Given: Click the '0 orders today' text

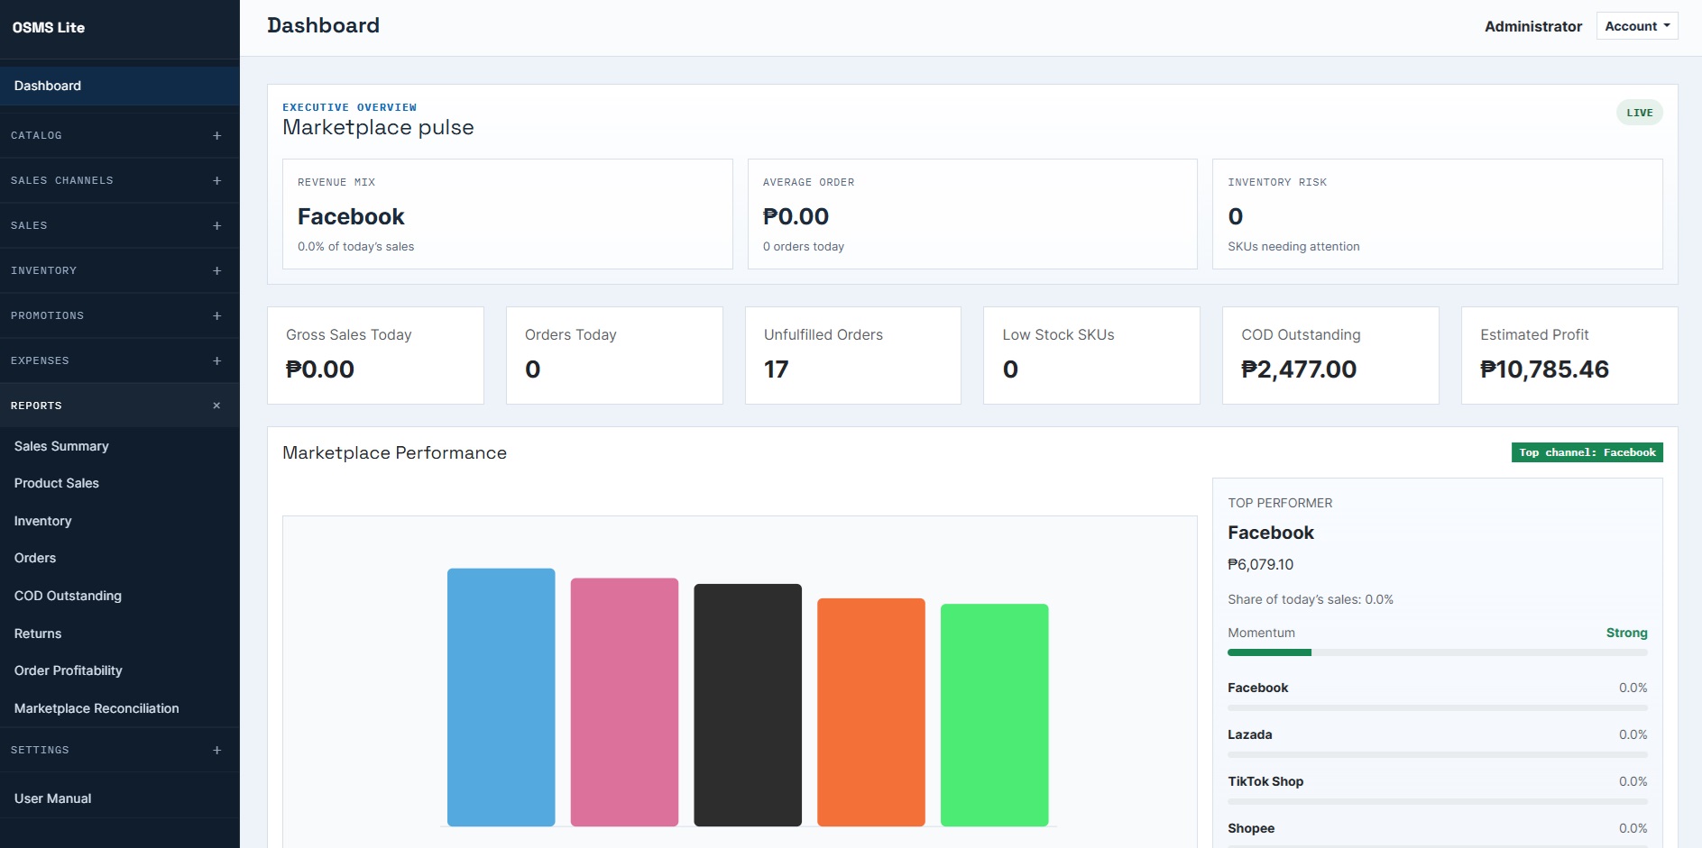Looking at the screenshot, I should (804, 246).
